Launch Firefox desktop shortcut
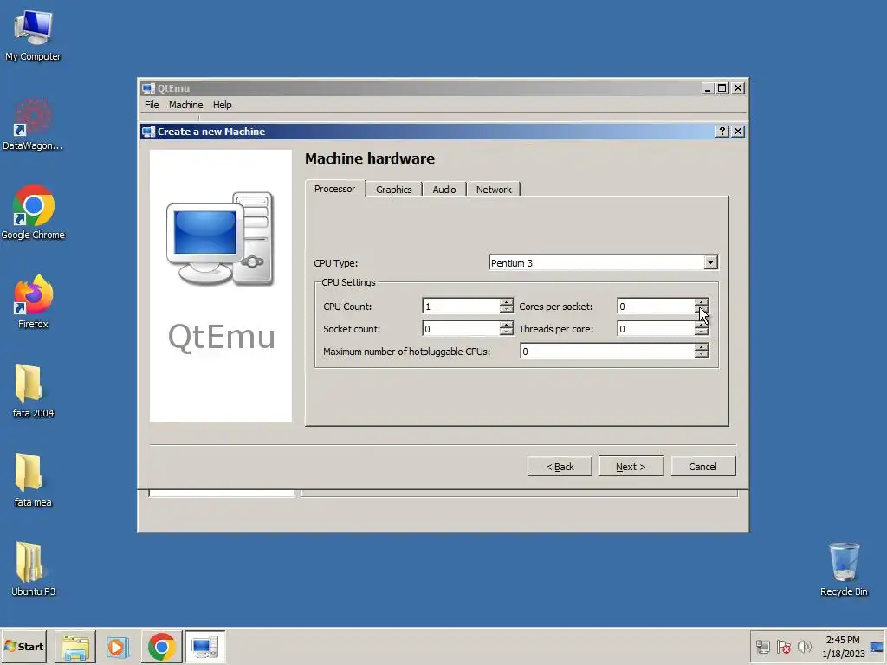Viewport: 887px width, 665px height. 33,302
